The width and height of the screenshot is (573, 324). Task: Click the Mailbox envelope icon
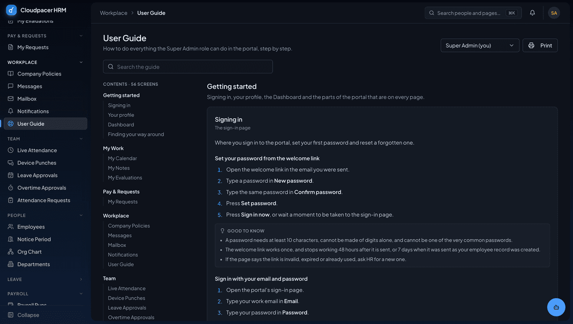(11, 99)
